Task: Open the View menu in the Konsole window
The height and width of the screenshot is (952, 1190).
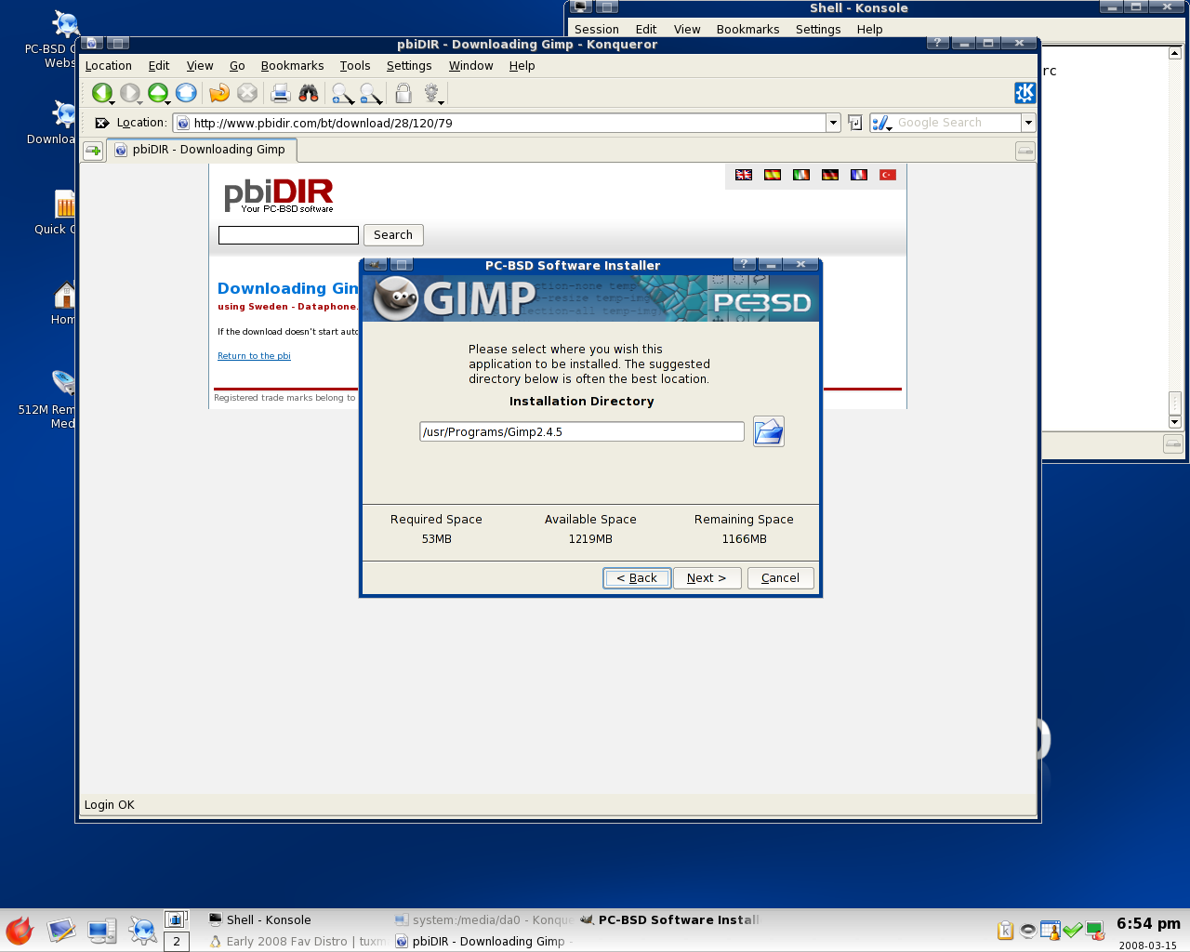Action: coord(687,30)
